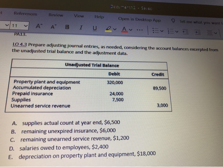Switch to the Review tab
Screen dimensions: 223x167
pos(56,15)
